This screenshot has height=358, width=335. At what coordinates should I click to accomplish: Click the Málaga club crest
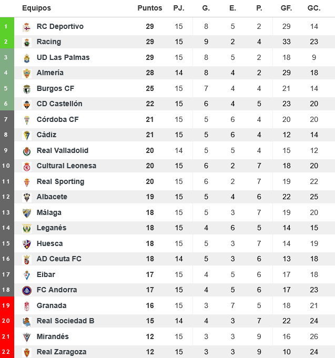point(27,213)
